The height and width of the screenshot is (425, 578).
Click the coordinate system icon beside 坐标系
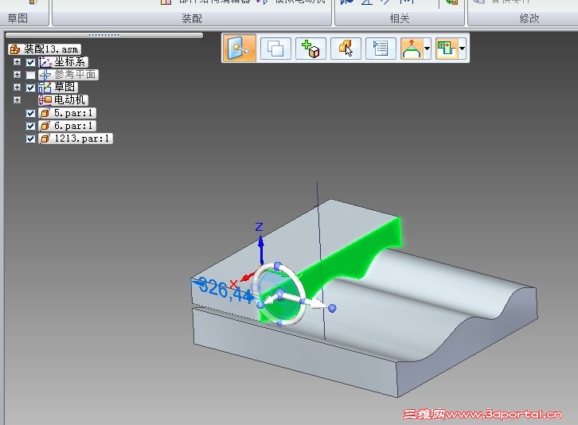point(45,62)
